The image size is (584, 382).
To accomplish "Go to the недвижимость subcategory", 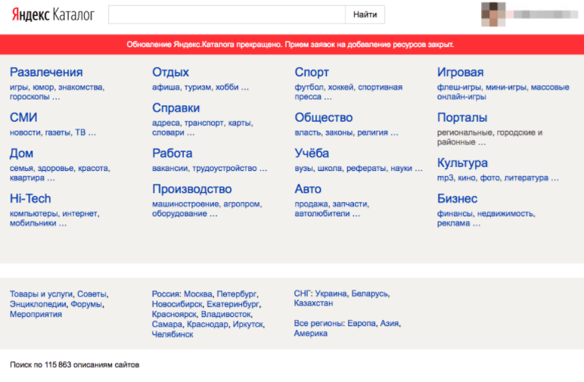I will click(x=506, y=214).
